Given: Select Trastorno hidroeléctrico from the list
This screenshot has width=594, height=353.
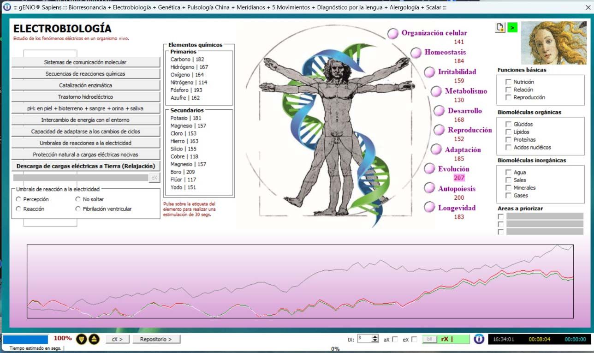Looking at the screenshot, I should [85, 97].
